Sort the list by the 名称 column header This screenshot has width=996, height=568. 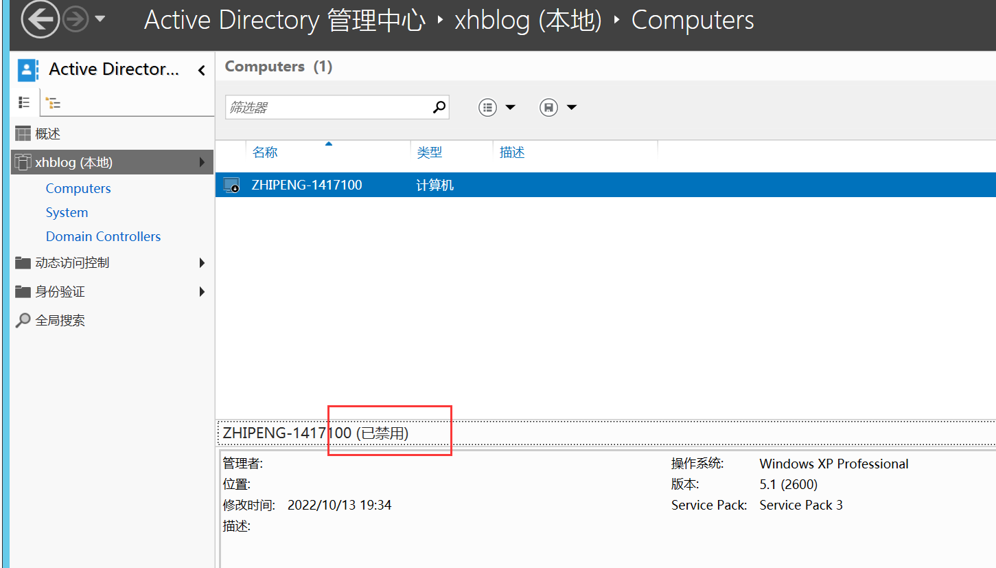(x=265, y=152)
